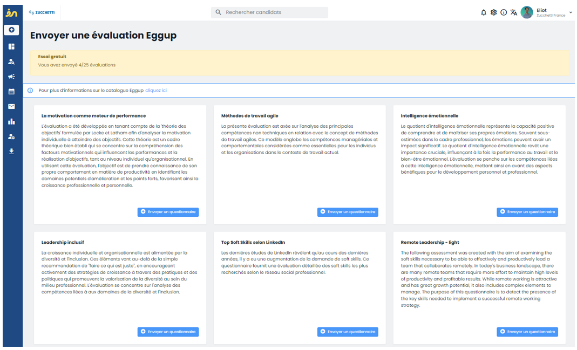Open the dashboard panel from the sidebar
The image size is (577, 350).
[11, 47]
